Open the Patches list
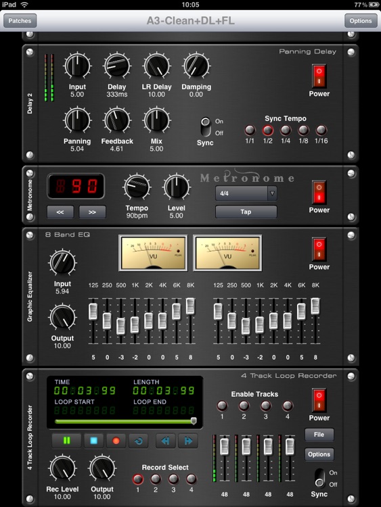Screen dimensions: 381x507 20,21
